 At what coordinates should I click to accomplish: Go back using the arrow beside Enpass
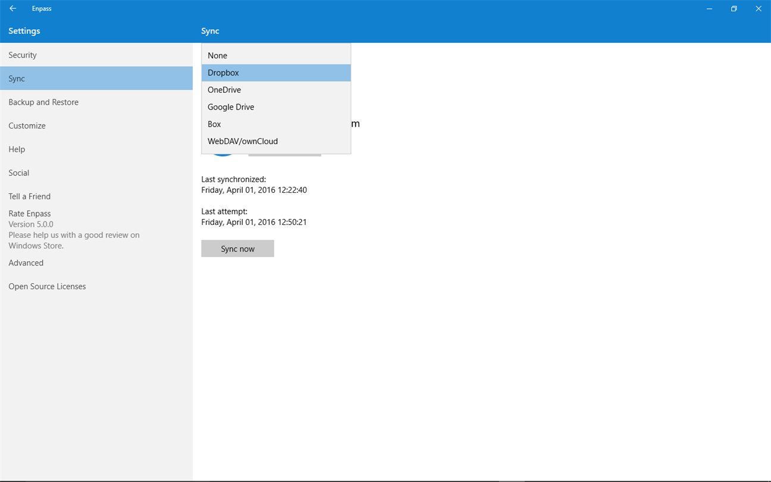tap(12, 9)
